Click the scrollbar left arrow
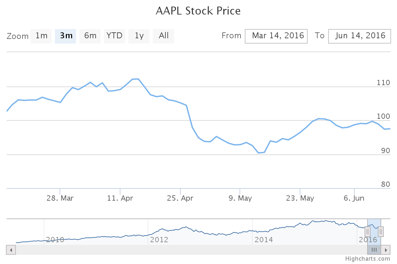 [11, 250]
